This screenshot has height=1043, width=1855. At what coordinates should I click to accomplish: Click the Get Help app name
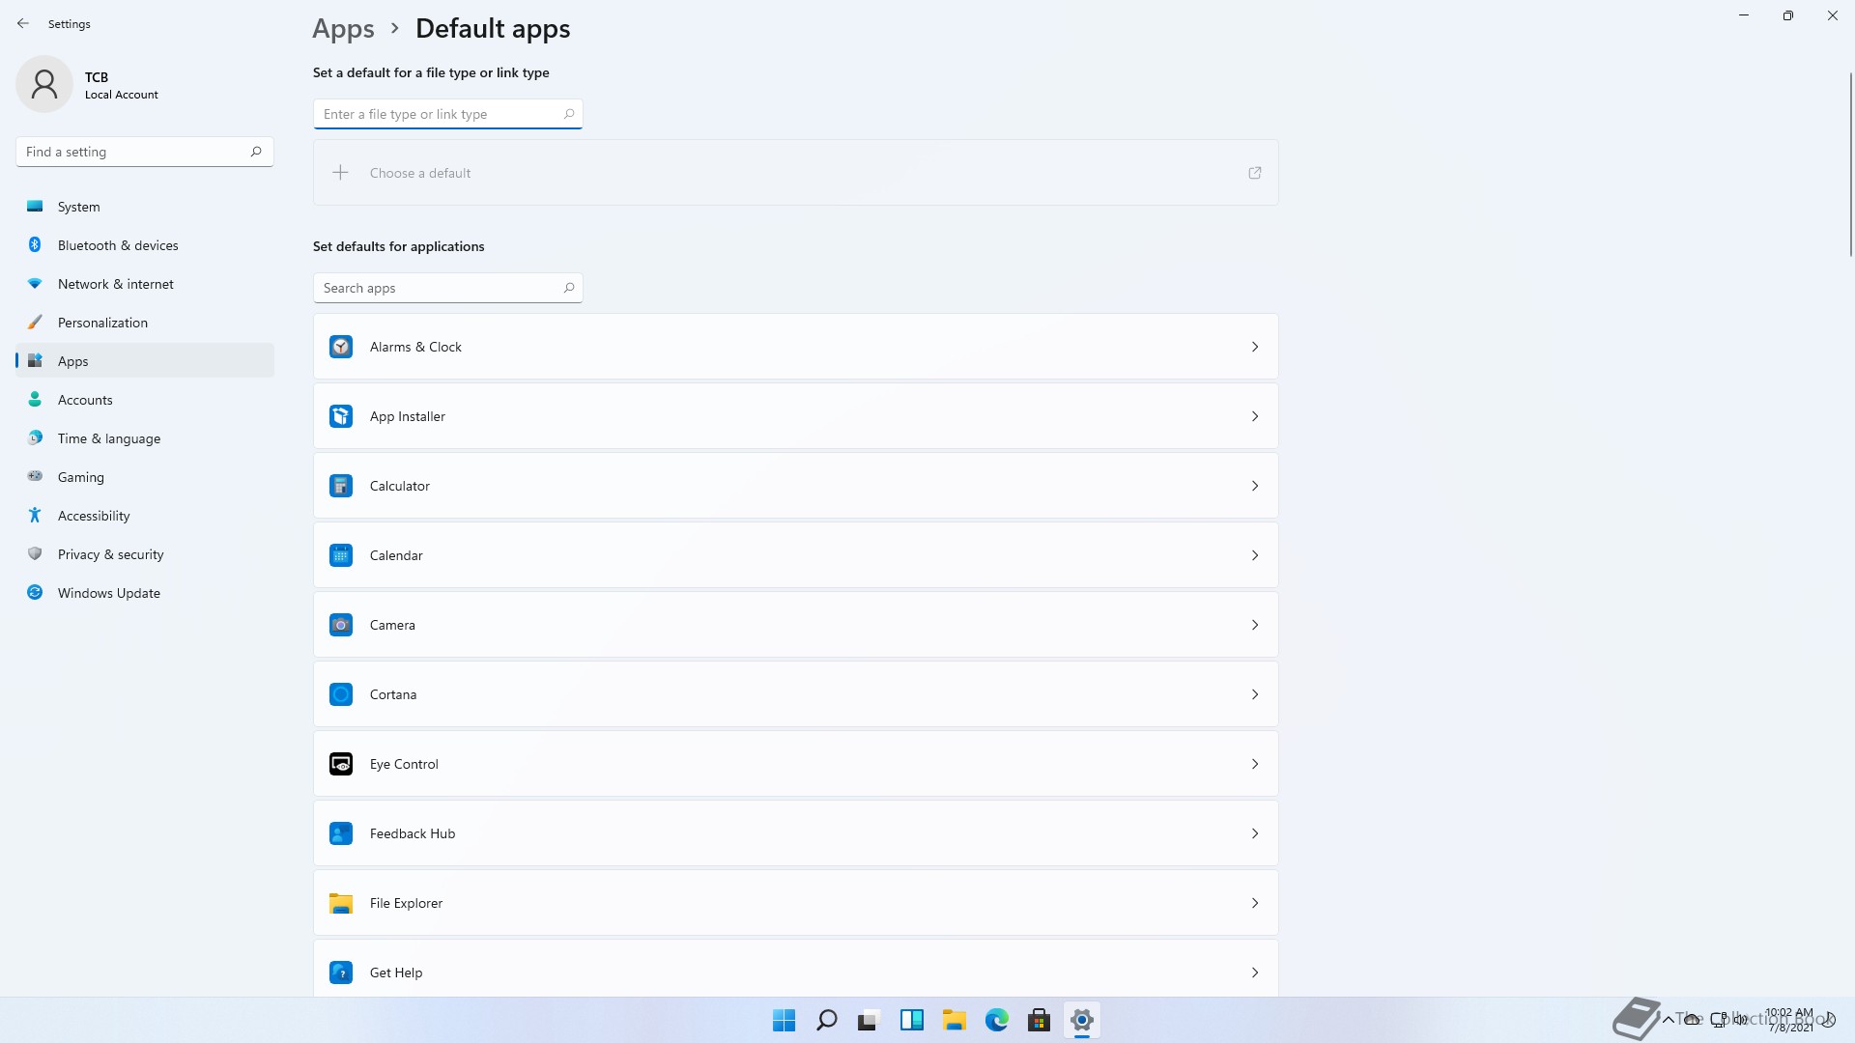(x=396, y=973)
